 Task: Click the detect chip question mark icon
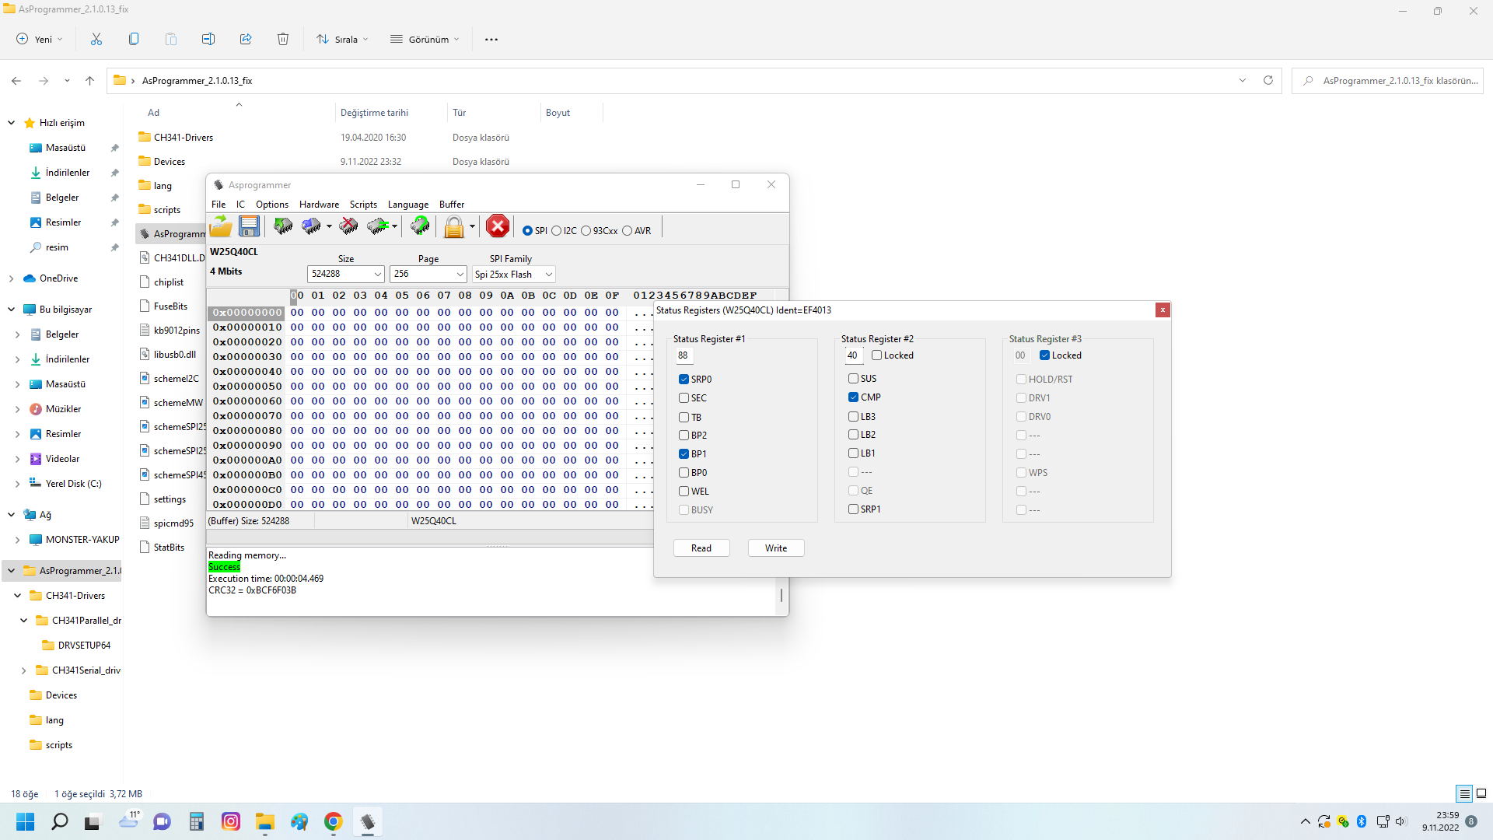point(420,226)
